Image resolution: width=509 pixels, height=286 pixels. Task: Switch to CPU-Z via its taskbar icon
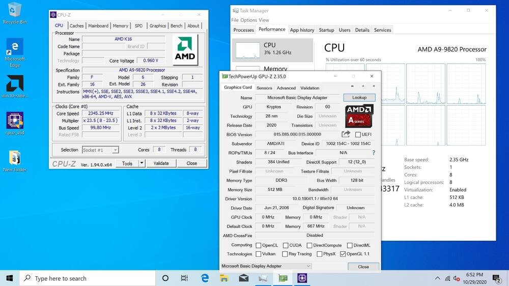coord(302,278)
